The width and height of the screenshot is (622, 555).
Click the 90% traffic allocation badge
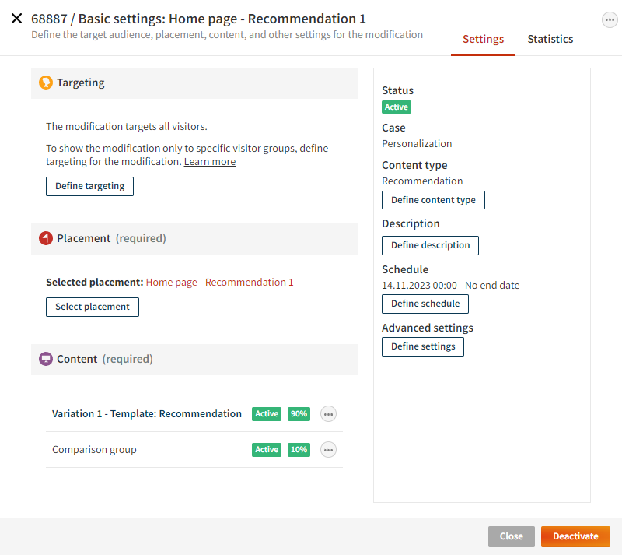(299, 414)
